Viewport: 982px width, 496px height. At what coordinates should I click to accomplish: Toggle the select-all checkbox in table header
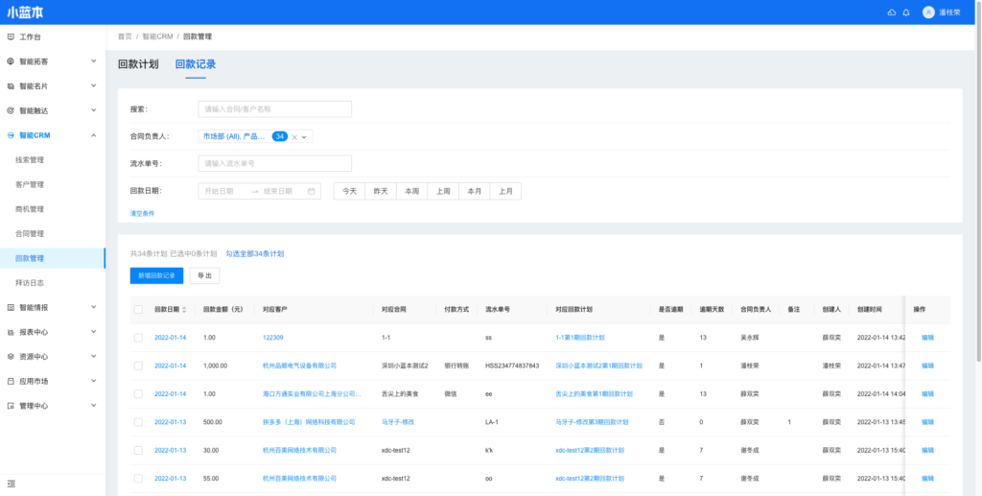138,310
